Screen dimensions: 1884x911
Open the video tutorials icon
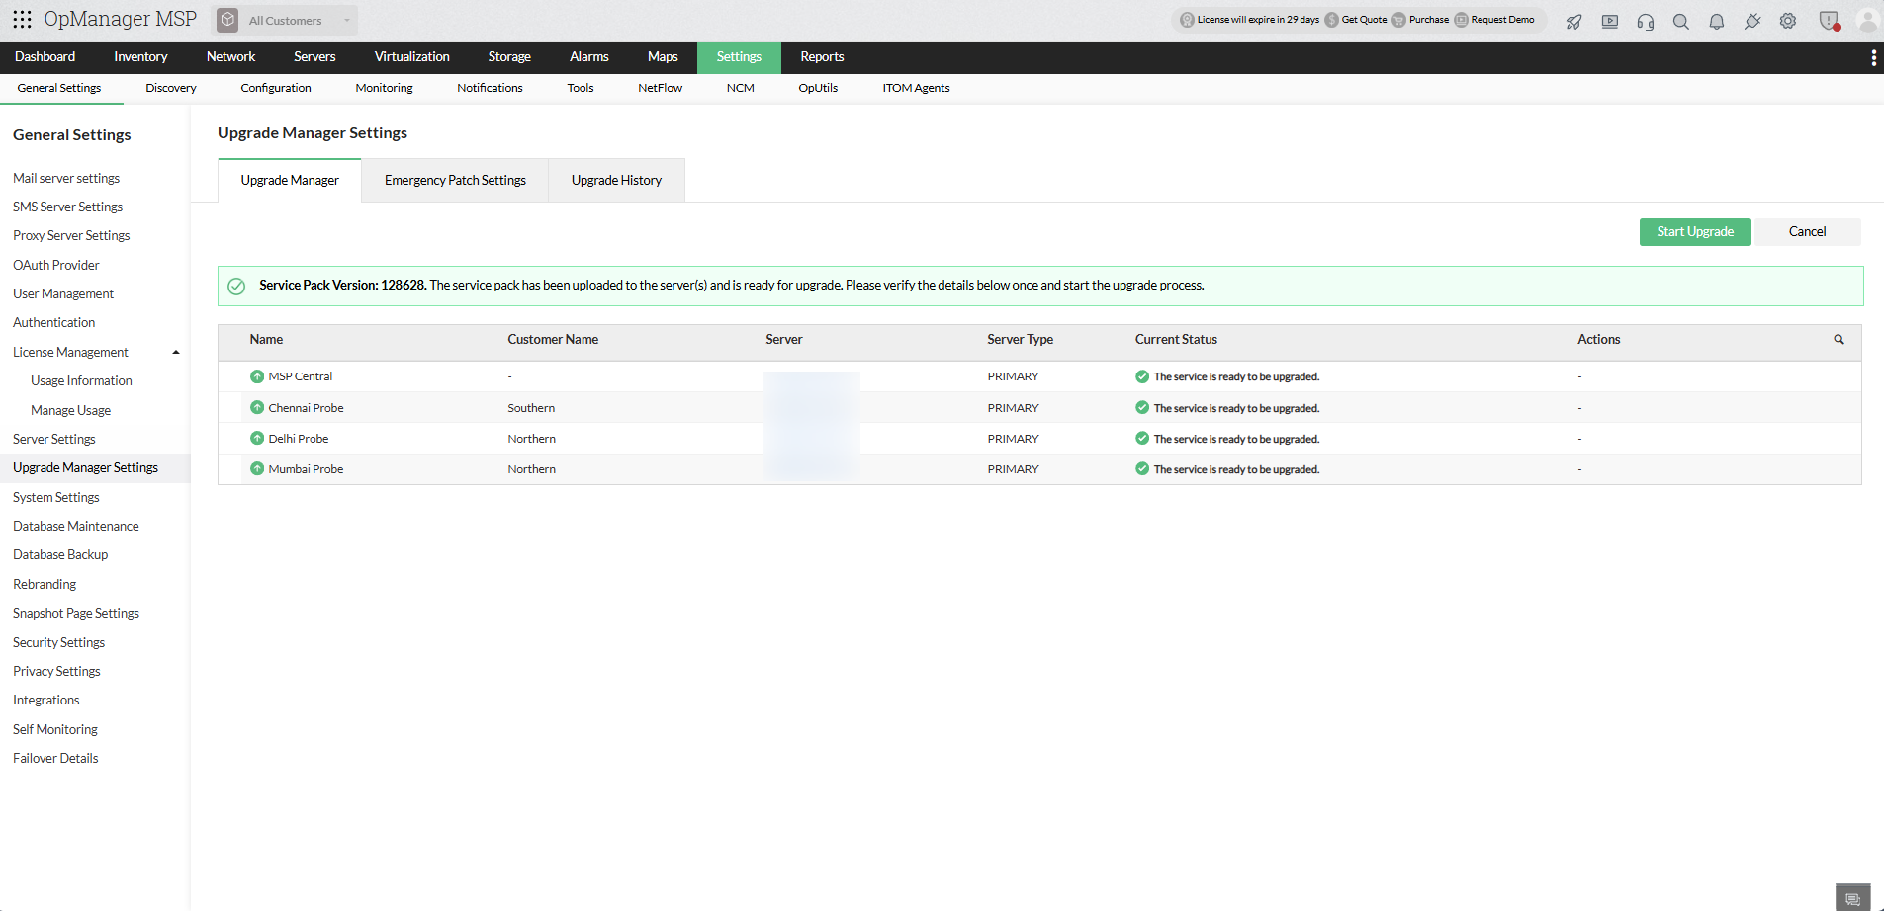[1610, 21]
